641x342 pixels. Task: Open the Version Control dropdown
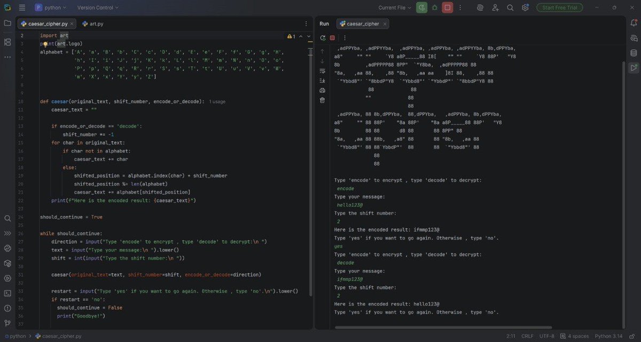coord(98,7)
